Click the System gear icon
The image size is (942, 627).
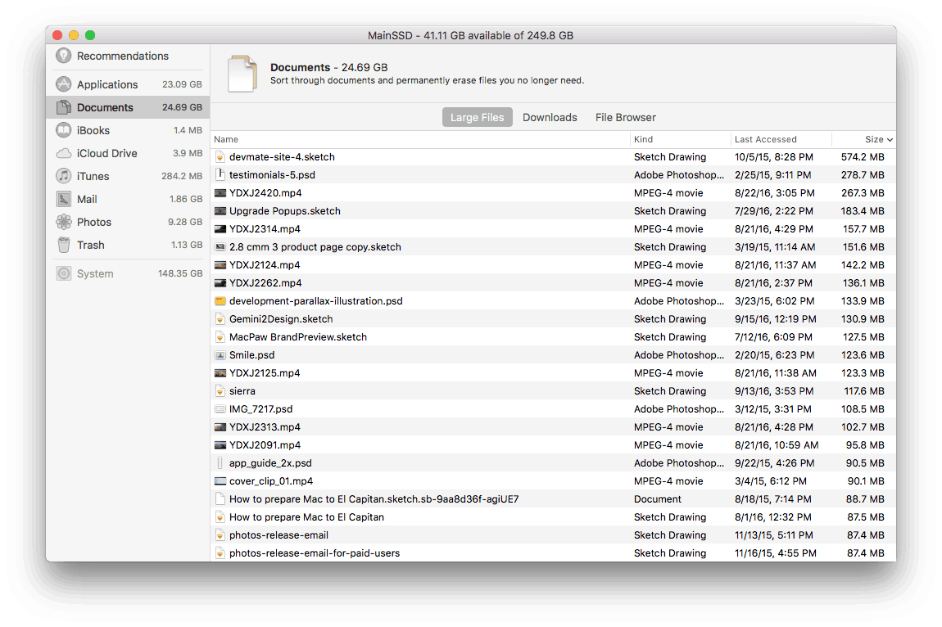(x=64, y=273)
